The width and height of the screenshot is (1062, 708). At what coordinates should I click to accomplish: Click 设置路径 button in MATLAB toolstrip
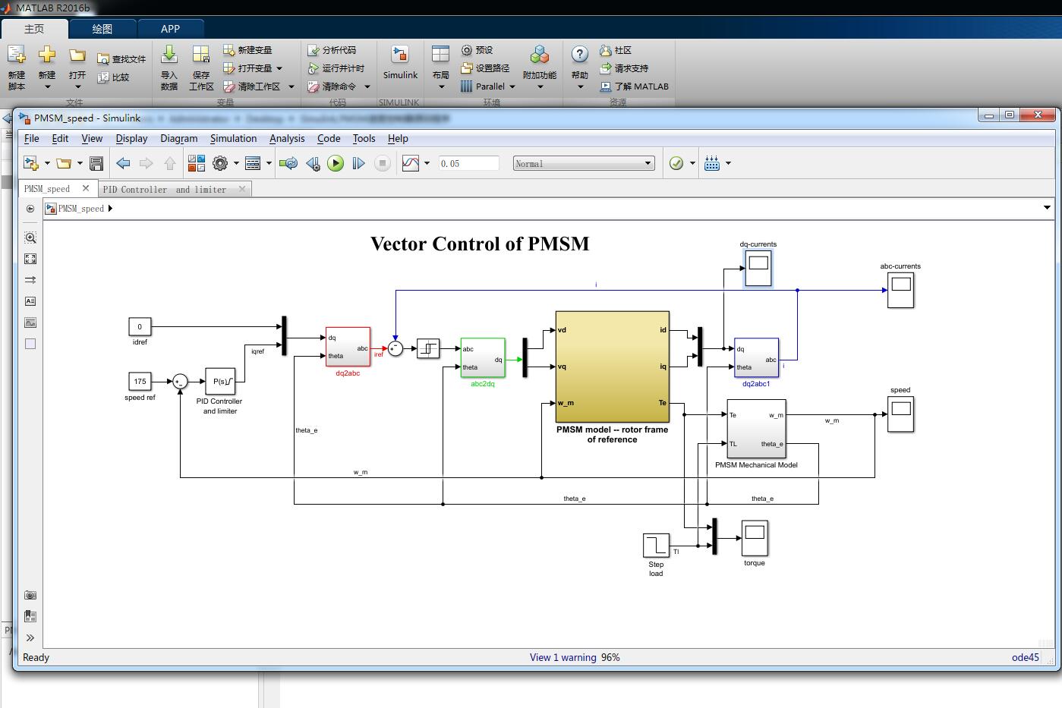point(486,68)
